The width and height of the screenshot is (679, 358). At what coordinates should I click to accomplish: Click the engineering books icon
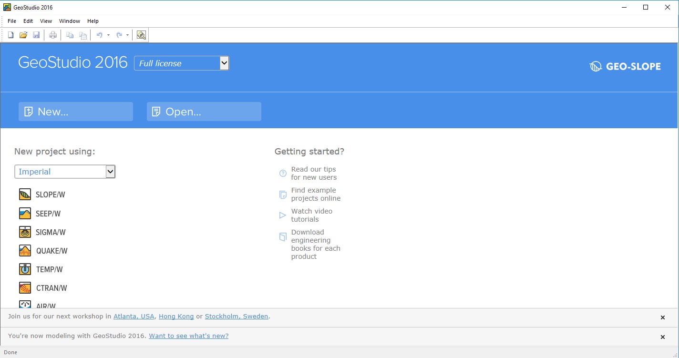[x=283, y=236]
